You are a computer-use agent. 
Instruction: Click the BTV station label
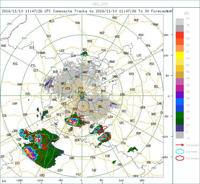(x=18, y=163)
